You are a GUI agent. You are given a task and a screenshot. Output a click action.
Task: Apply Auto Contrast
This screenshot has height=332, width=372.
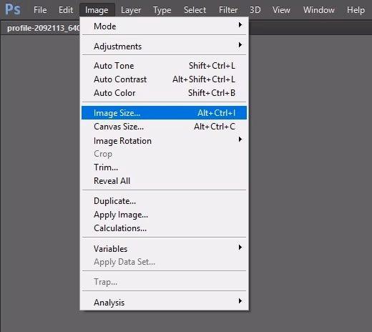(x=164, y=79)
